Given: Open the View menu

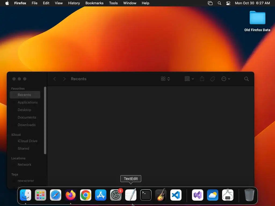Looking at the screenshot, I should (x=59, y=3).
